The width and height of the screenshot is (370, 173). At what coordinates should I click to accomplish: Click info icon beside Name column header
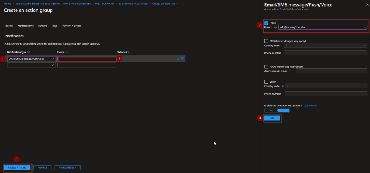click(66, 52)
